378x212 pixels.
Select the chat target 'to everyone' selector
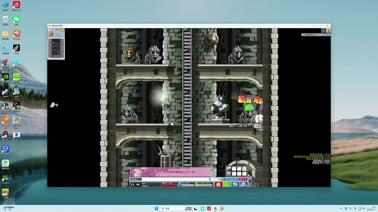(x=136, y=179)
